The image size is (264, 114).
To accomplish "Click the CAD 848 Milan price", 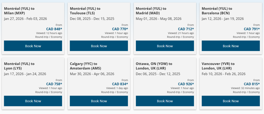I will click(x=54, y=29).
